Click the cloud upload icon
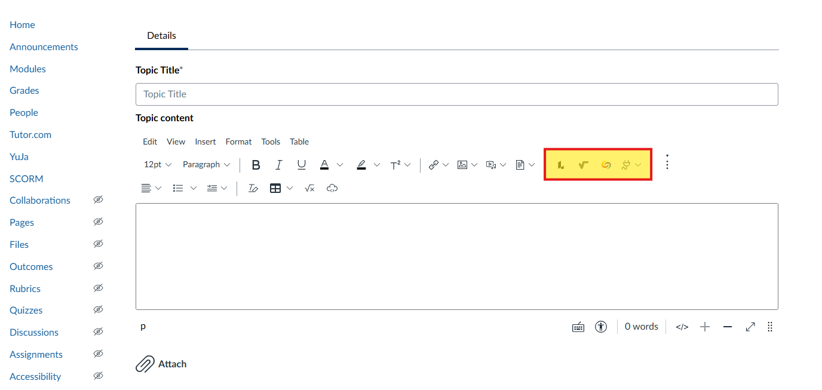Viewport: 822px width, 390px height. pyautogui.click(x=332, y=188)
